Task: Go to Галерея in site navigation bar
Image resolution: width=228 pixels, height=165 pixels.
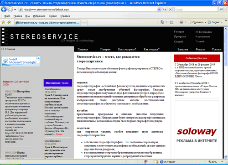Action: [x=105, y=49]
